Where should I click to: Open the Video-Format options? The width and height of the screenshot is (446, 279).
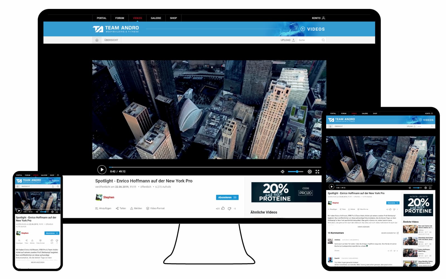click(155, 208)
